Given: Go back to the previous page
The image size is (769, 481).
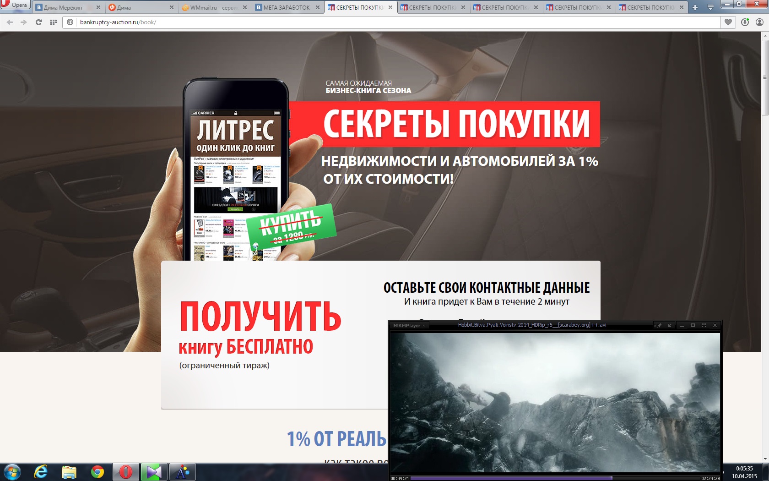Looking at the screenshot, I should pos(10,22).
